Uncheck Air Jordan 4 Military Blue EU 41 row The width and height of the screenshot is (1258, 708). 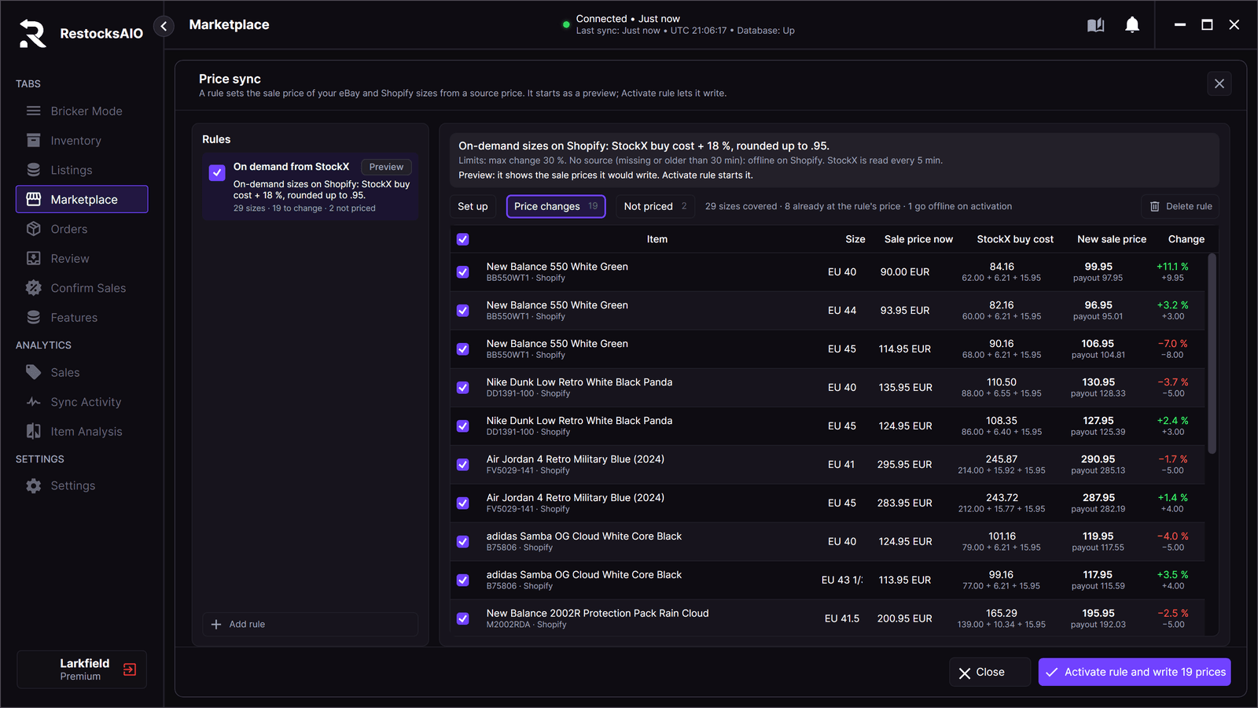tap(463, 465)
